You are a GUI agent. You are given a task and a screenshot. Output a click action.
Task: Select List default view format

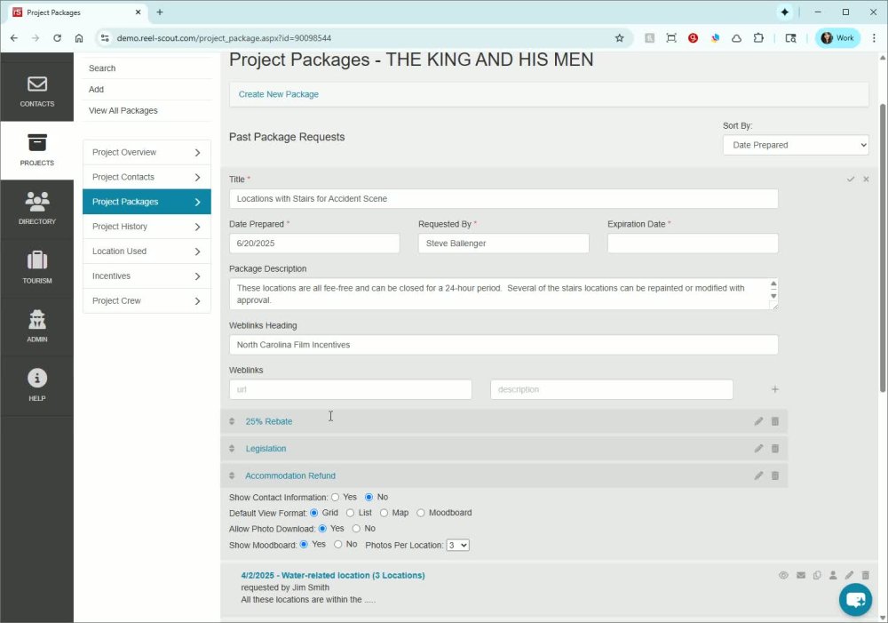[350, 513]
